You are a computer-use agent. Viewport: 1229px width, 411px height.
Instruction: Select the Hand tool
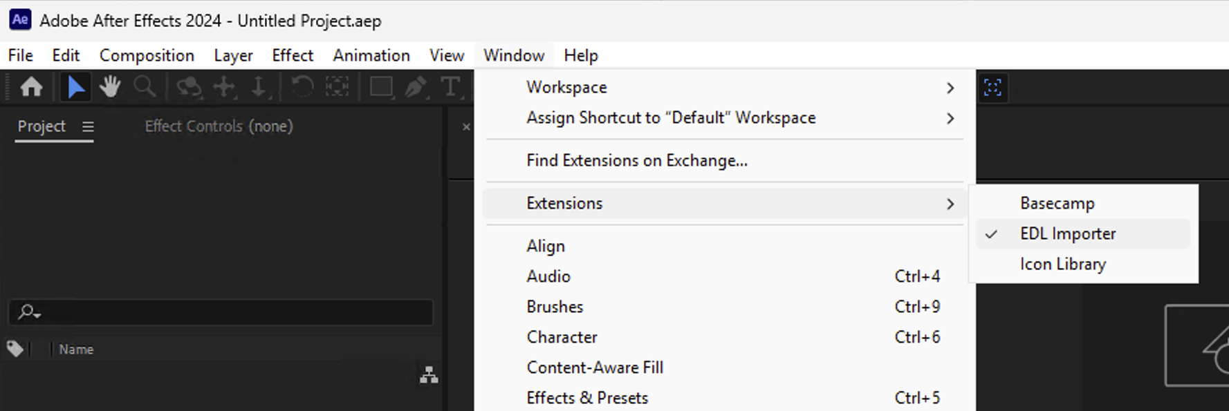(110, 87)
